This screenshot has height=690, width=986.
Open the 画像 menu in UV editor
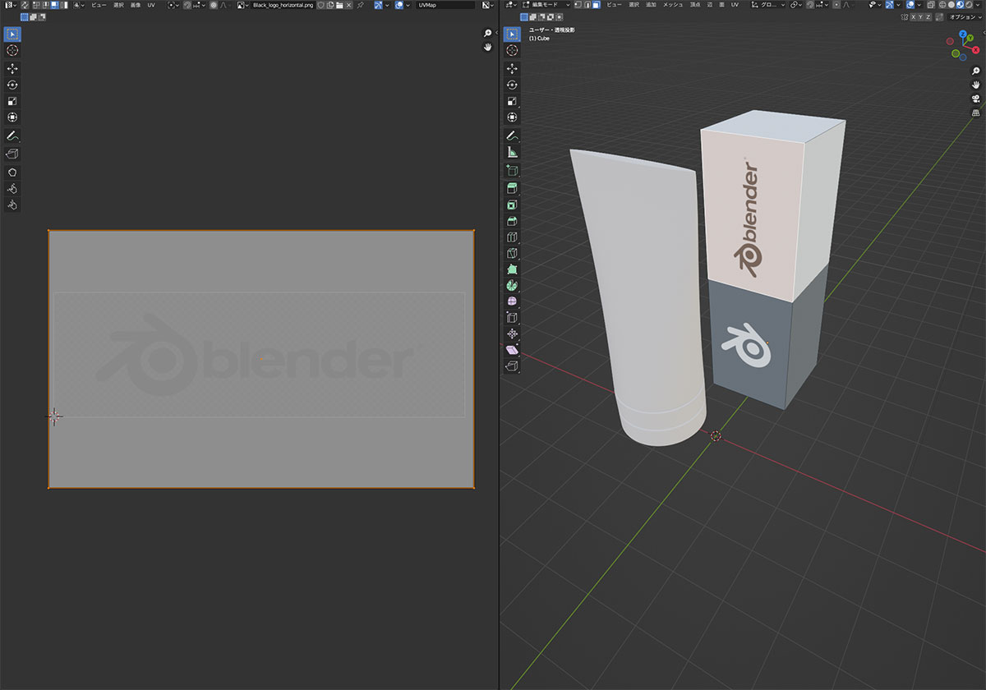click(x=135, y=5)
